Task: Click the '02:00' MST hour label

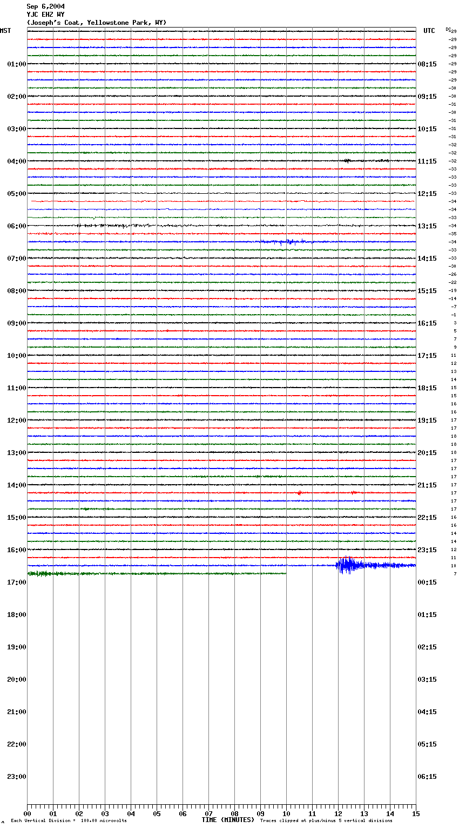Action: point(17,97)
